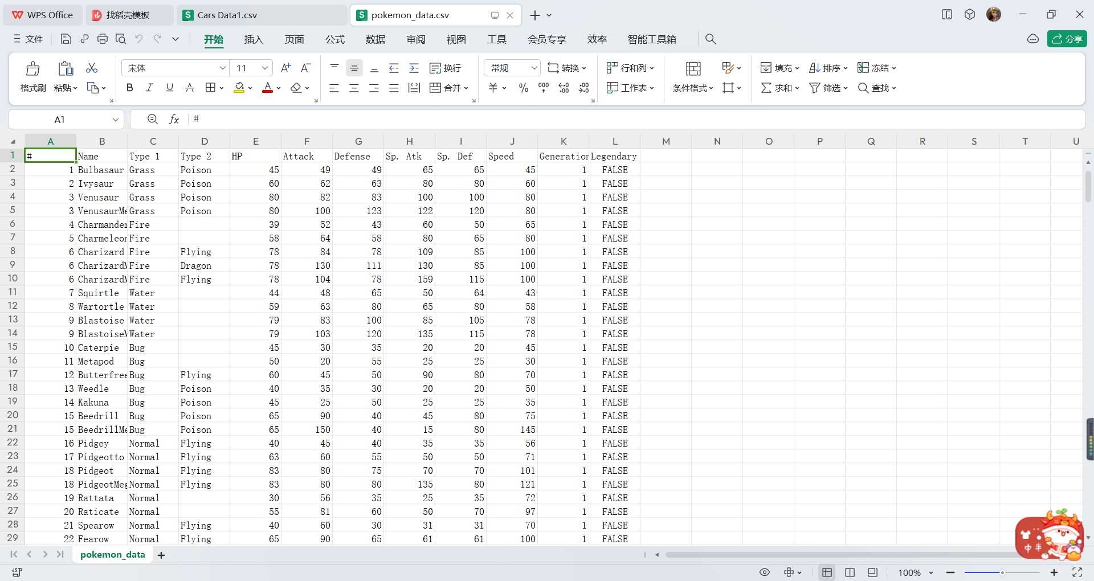Click the Paste (粘贴) clipboard icon

click(66, 68)
